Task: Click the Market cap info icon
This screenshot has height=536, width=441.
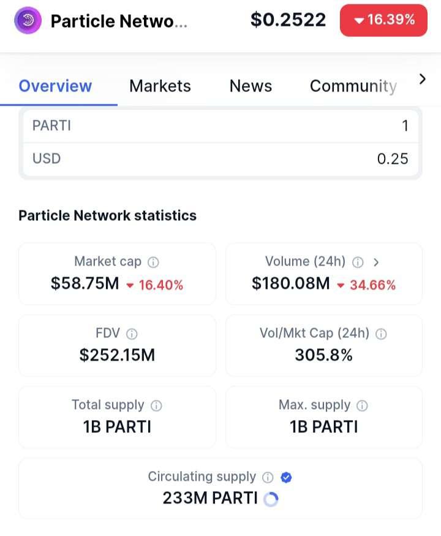Action: click(154, 262)
